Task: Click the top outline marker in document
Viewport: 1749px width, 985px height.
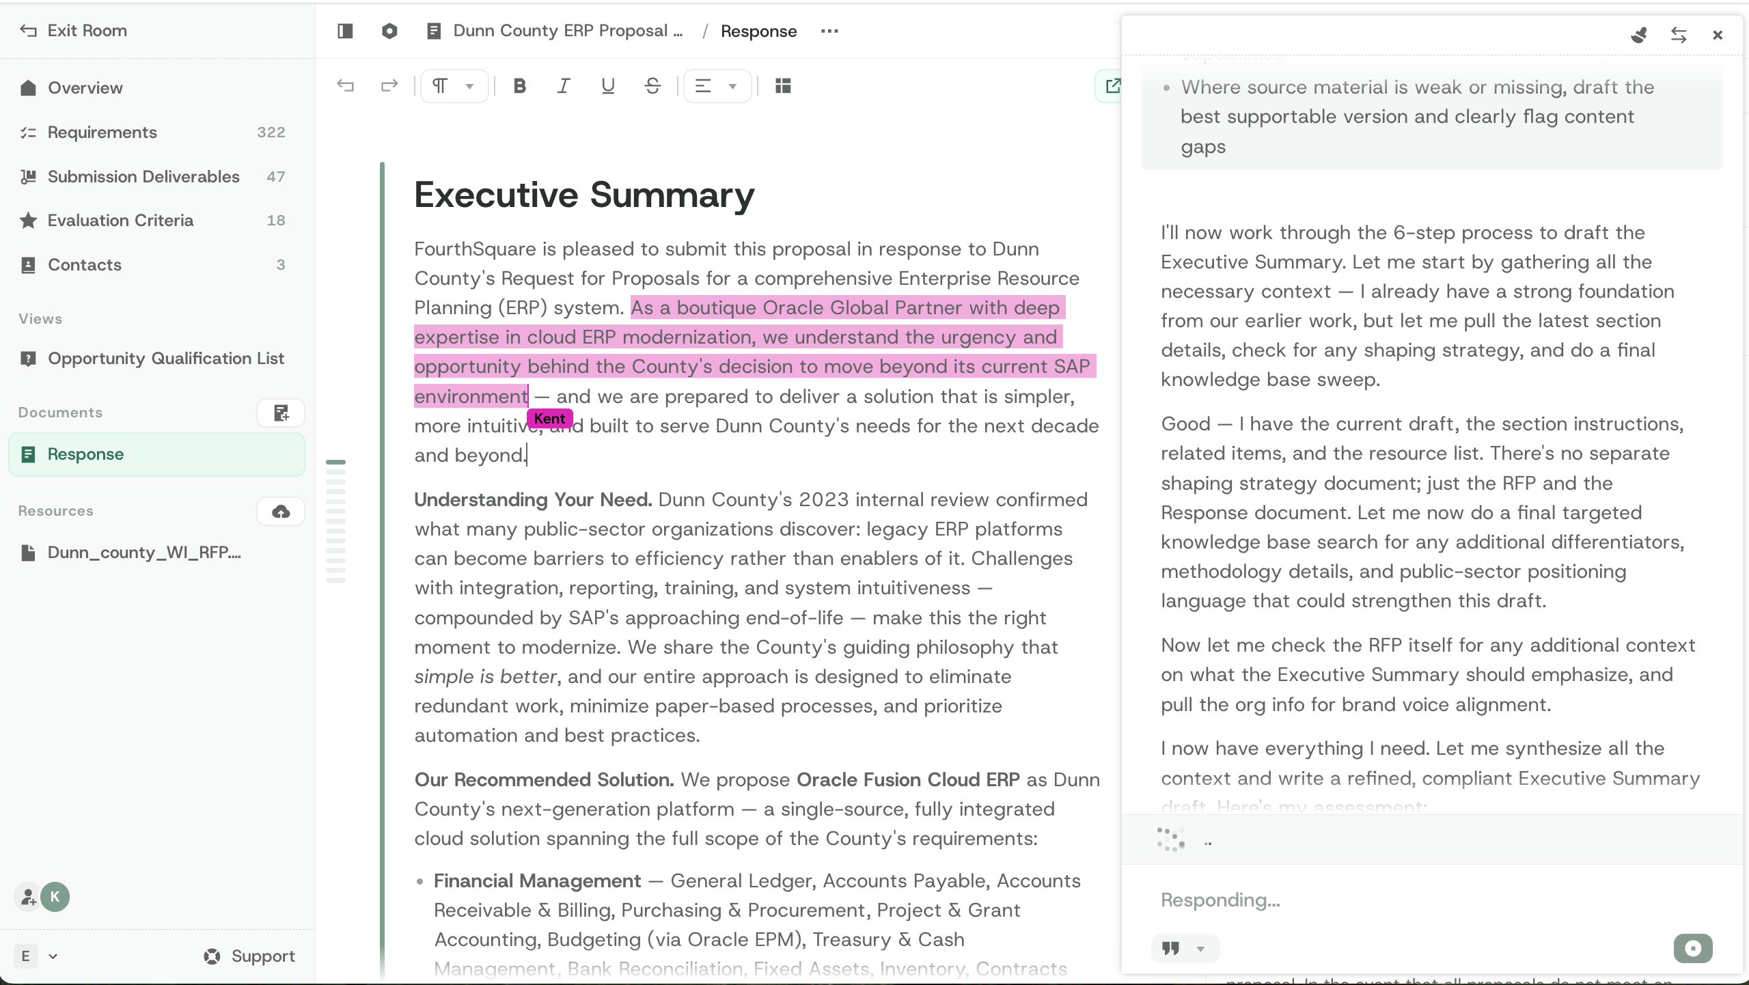Action: click(335, 462)
